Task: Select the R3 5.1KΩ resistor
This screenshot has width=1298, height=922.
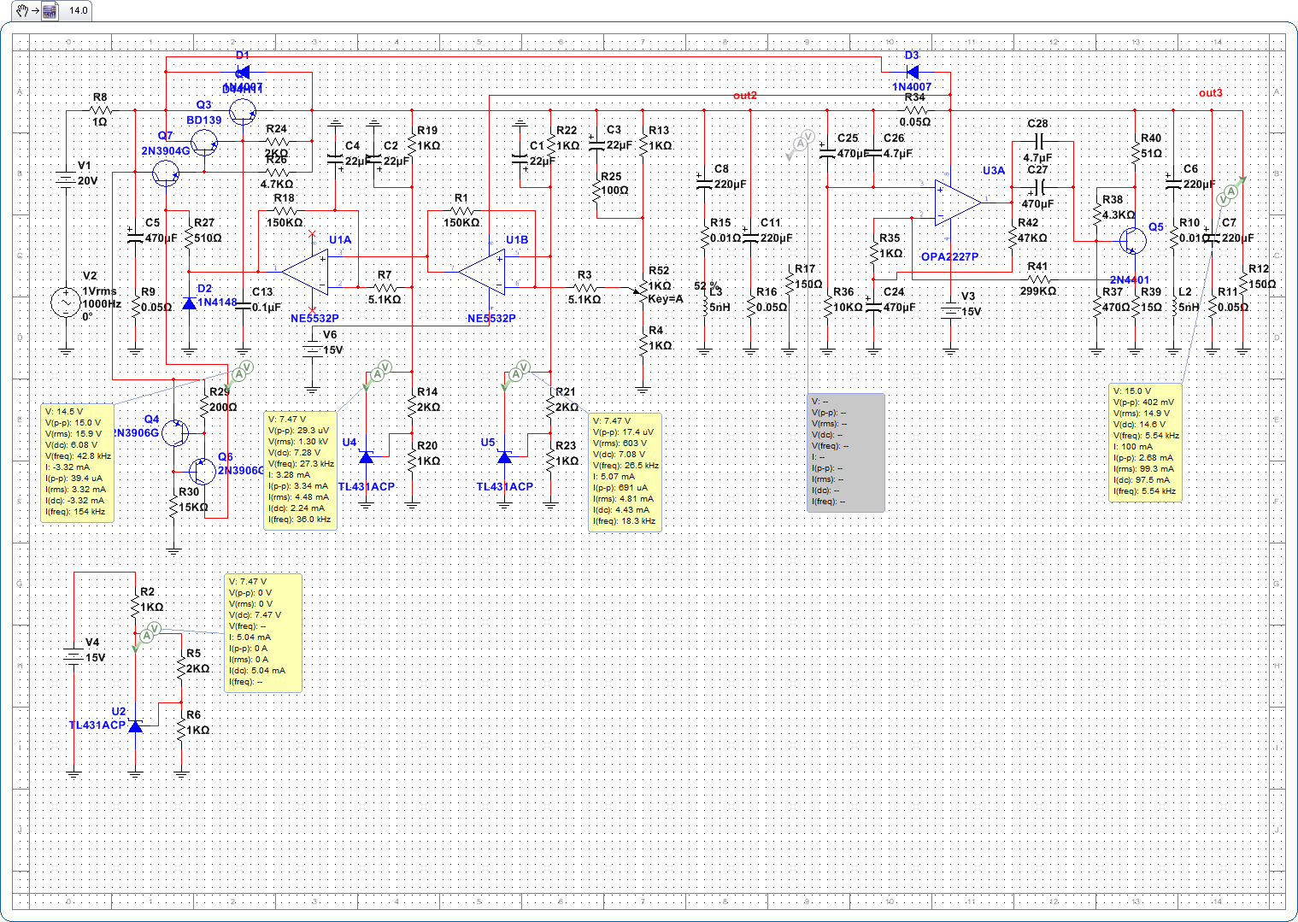Action: [x=584, y=287]
